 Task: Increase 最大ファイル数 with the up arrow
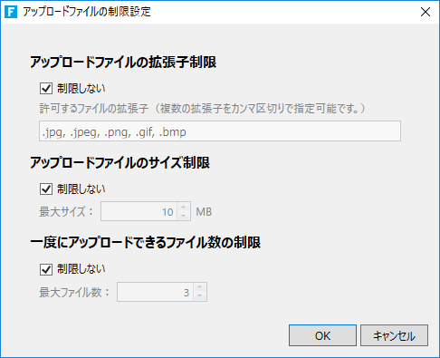(200, 287)
